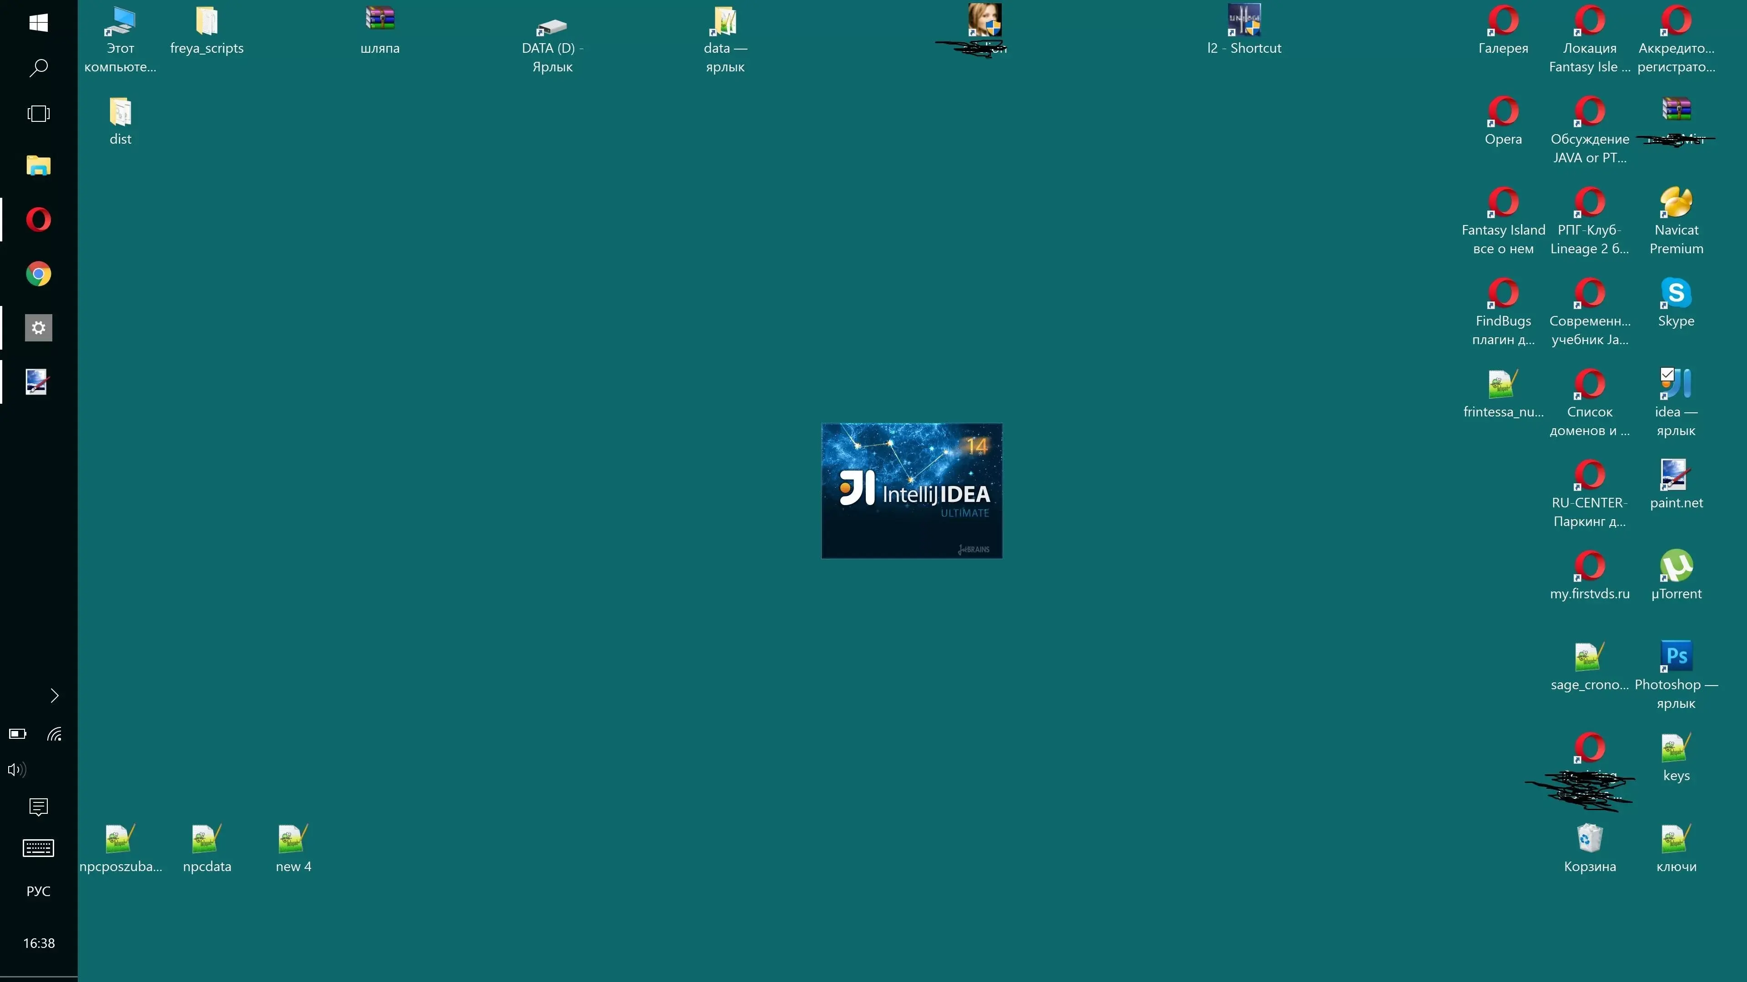The width and height of the screenshot is (1747, 982).
Task: Select Обсуждение JAVA or PT shortcut
Action: 1590,130
